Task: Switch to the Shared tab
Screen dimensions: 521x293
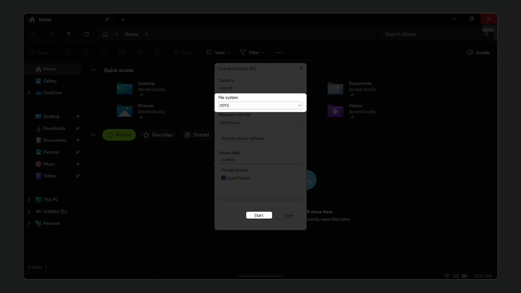Action: [x=197, y=135]
